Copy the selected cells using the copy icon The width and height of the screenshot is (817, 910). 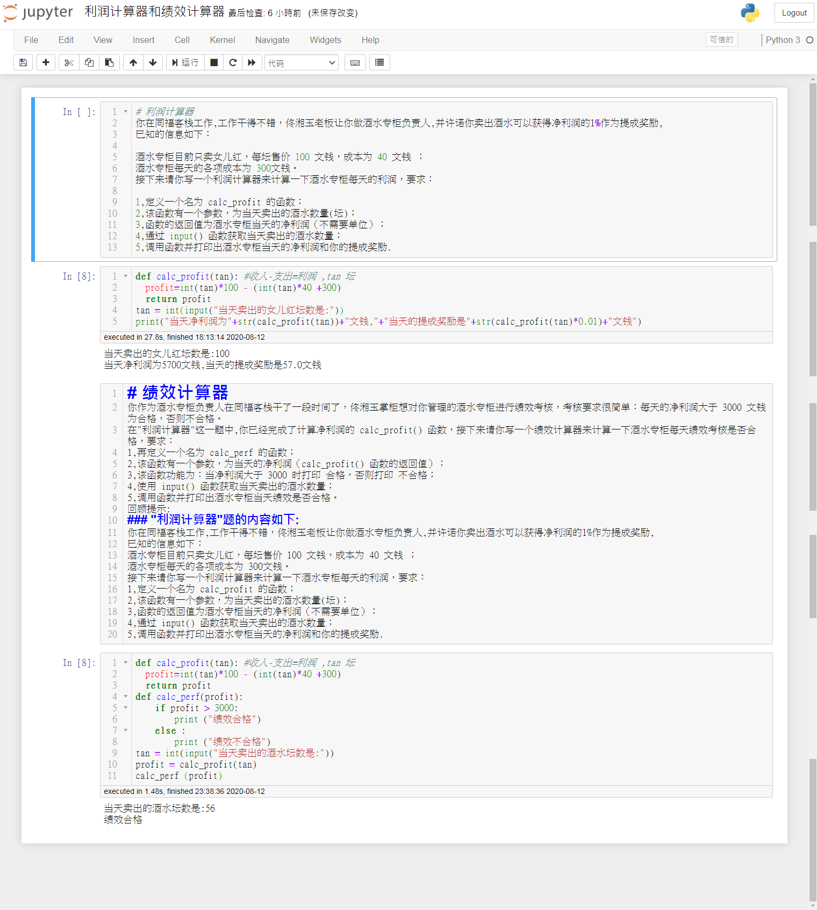tap(89, 63)
